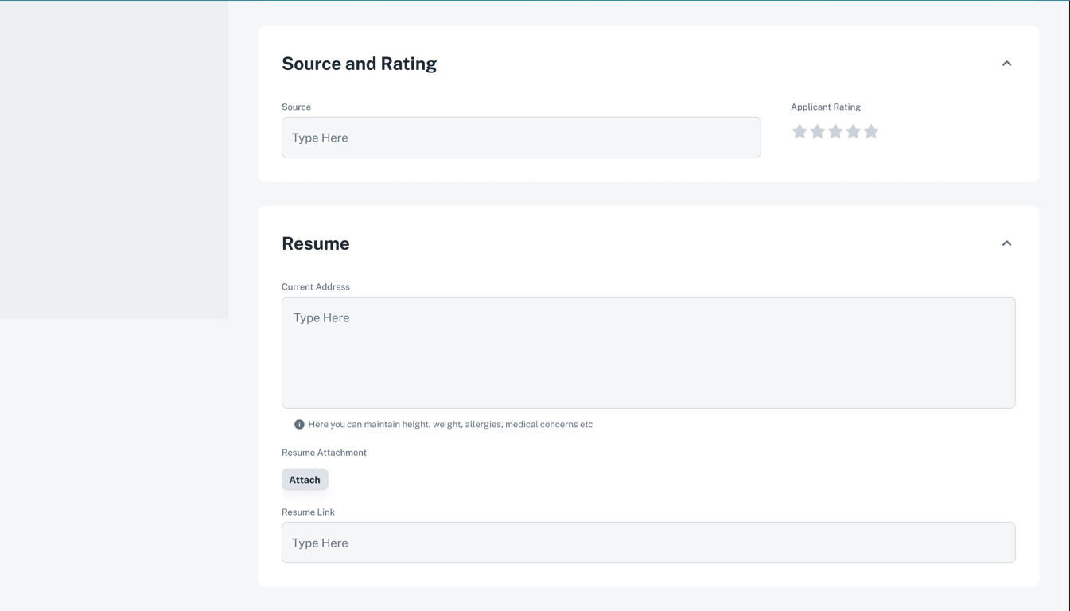
Task: Click the Resume section heading
Action: 316,243
